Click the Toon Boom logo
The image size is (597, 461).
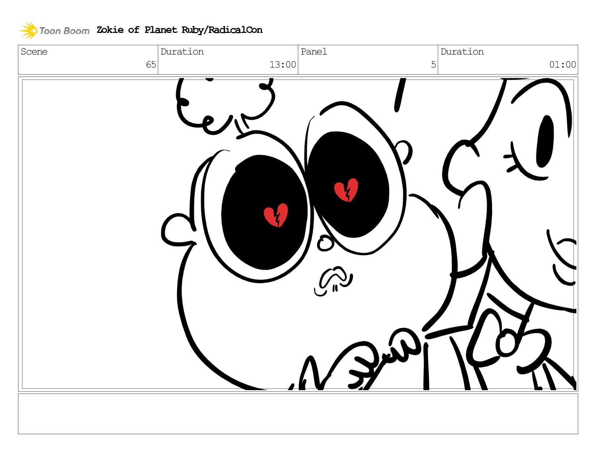tap(54, 30)
